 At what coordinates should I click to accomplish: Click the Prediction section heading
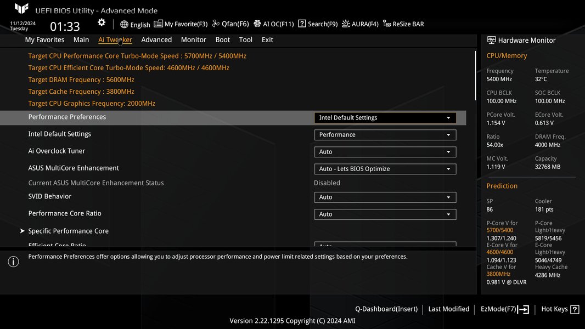(502, 186)
